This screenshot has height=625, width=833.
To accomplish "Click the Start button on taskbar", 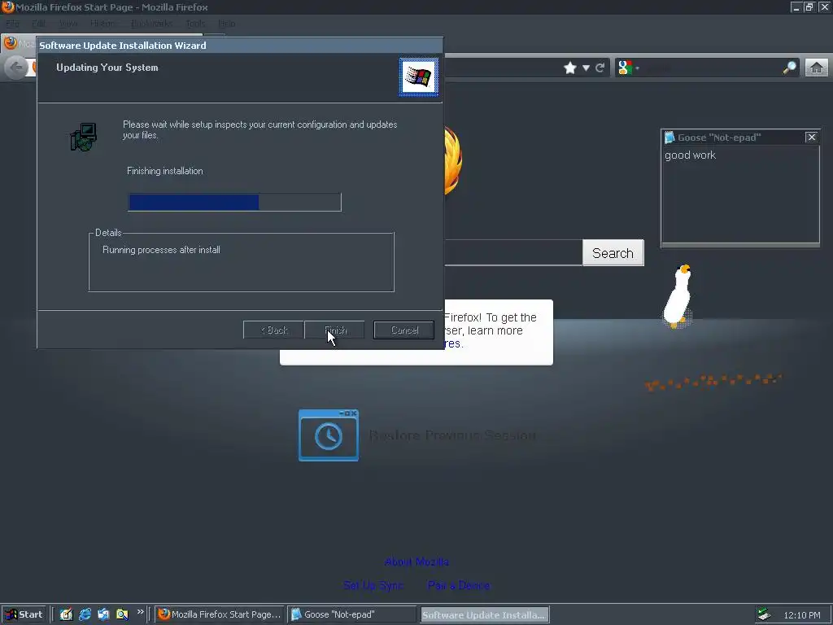I will 24,614.
